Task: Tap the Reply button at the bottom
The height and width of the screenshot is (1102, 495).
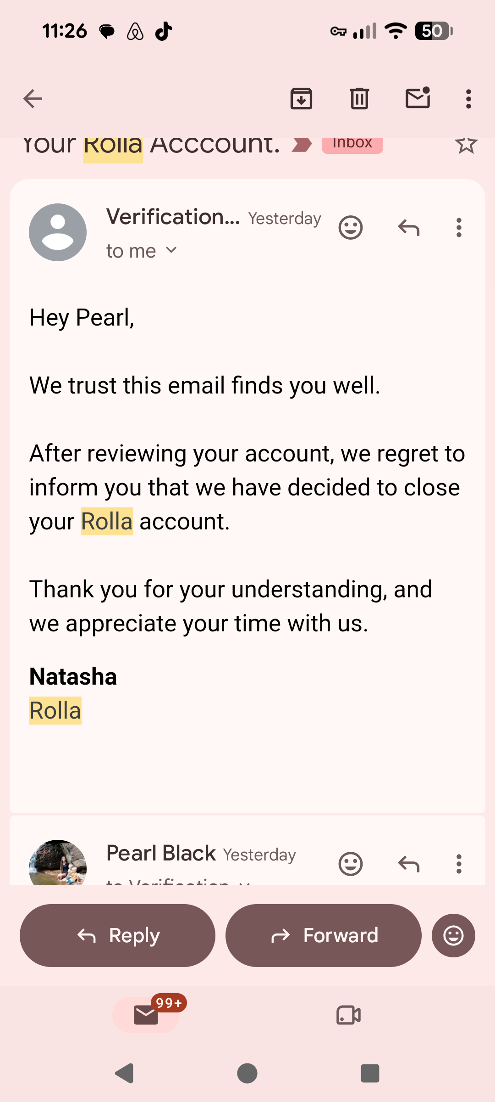Action: tap(117, 935)
